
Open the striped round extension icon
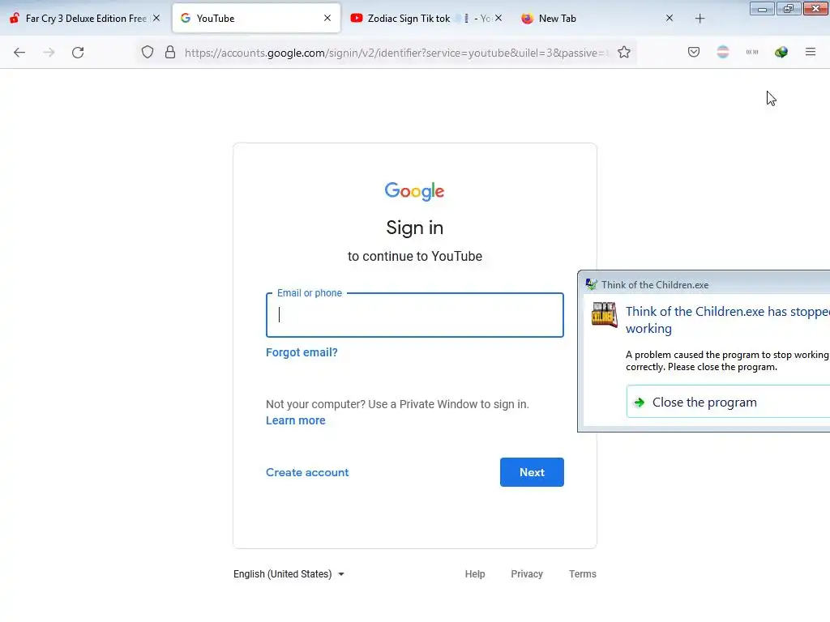tap(723, 52)
